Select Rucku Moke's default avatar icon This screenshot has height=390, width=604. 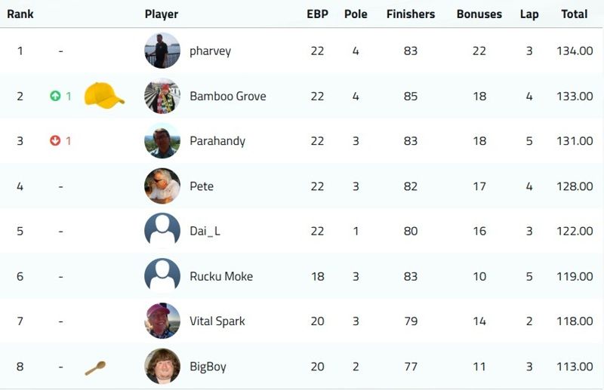click(162, 276)
